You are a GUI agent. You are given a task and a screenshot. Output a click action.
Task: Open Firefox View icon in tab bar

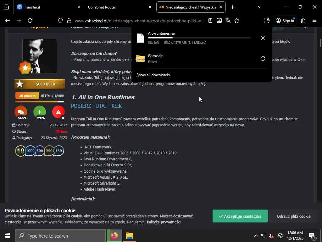6,7
